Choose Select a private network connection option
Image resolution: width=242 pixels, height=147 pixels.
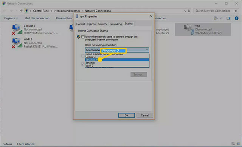tap(117, 54)
